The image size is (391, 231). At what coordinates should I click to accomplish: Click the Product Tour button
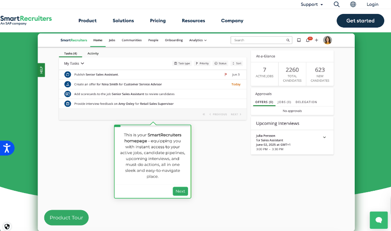point(66,217)
